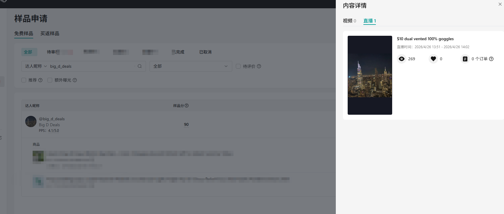Viewport: 504px width, 214px height.
Task: Select the 直播 tab
Action: click(370, 21)
